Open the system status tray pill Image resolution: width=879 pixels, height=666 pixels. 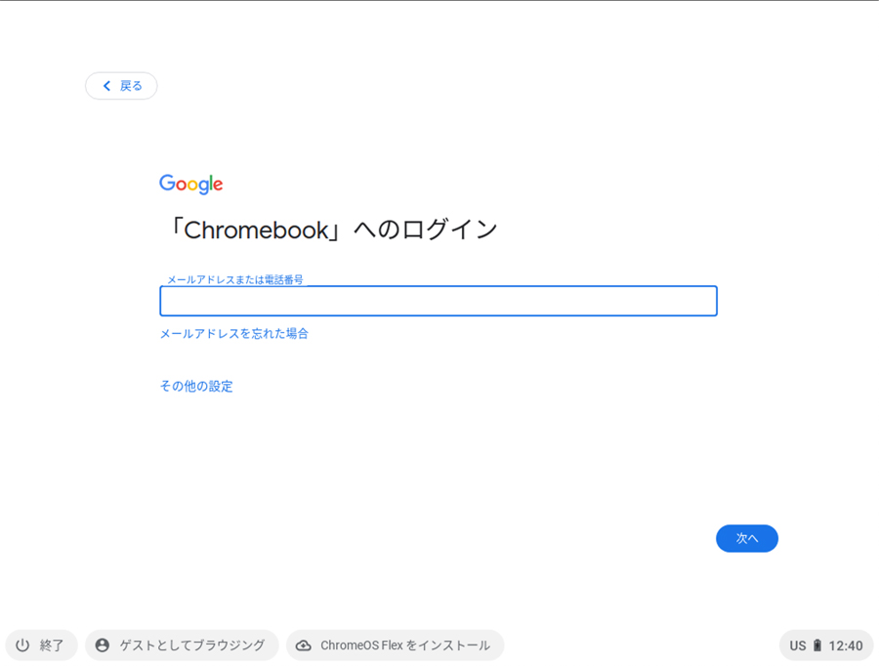826,645
